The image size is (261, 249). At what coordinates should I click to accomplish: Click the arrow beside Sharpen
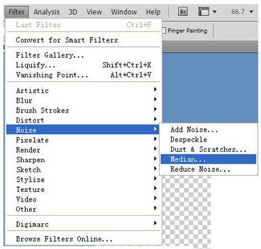tap(156, 159)
